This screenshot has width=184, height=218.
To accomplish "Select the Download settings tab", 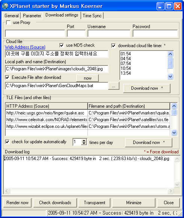I will [x=62, y=15].
